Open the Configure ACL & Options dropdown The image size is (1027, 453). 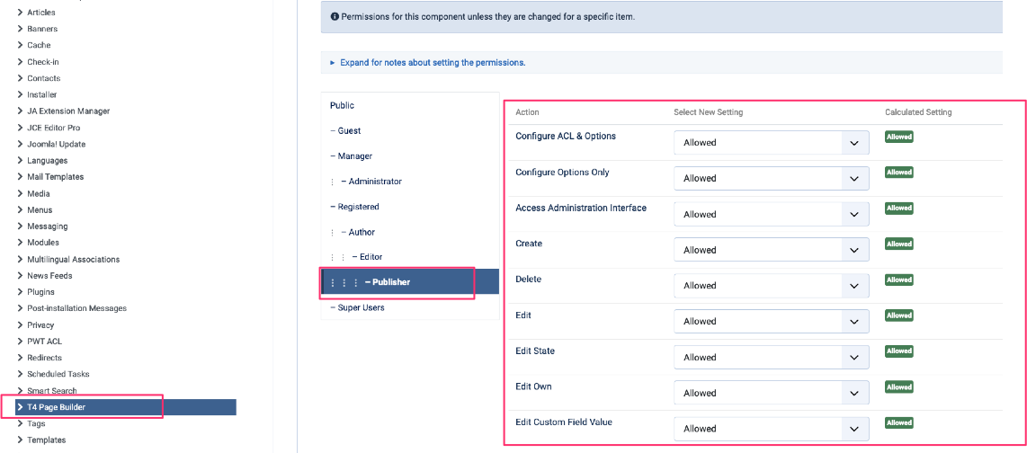pyautogui.click(x=771, y=143)
